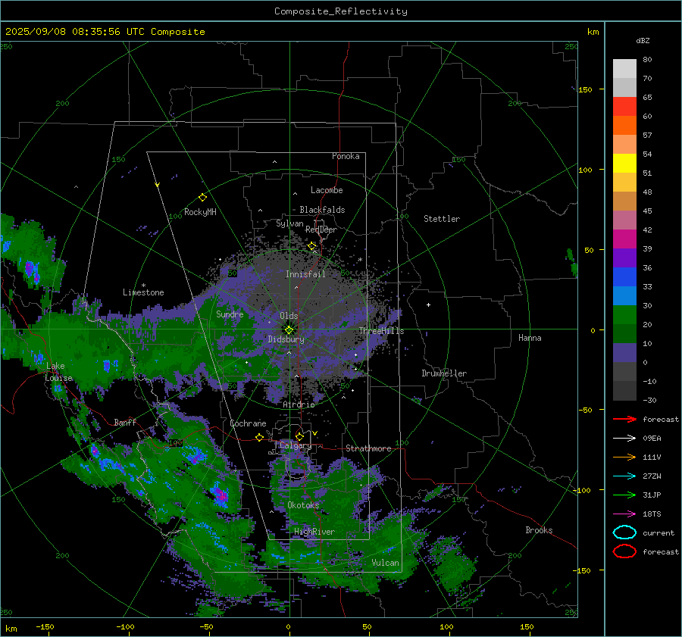Click the magenta 18TS arrow icon
Image resolution: width=682 pixels, height=637 pixels.
point(624,514)
